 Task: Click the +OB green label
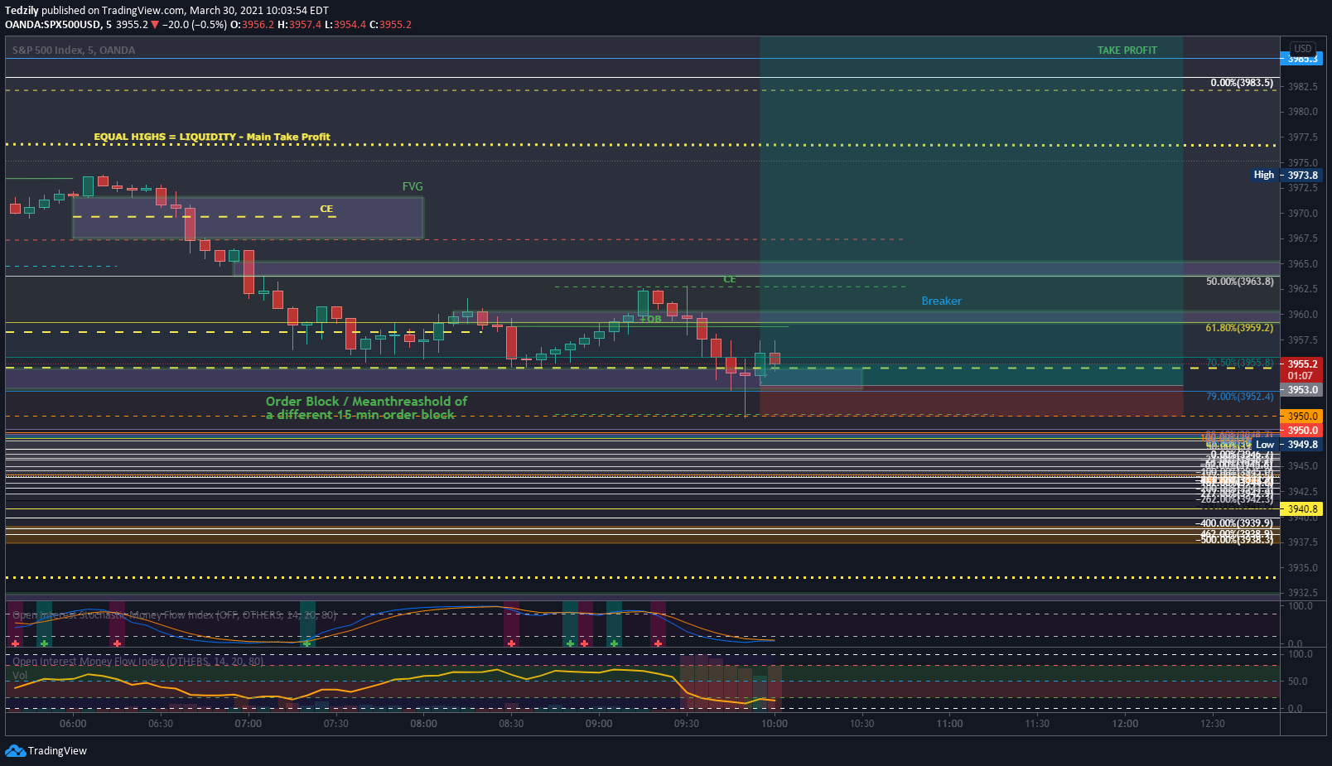tap(650, 319)
